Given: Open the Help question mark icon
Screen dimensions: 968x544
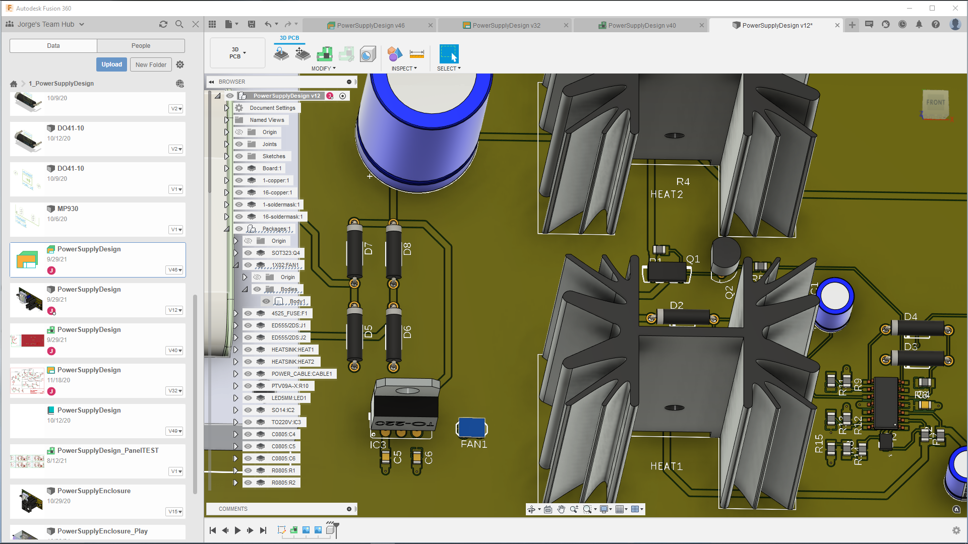Looking at the screenshot, I should pos(936,24).
